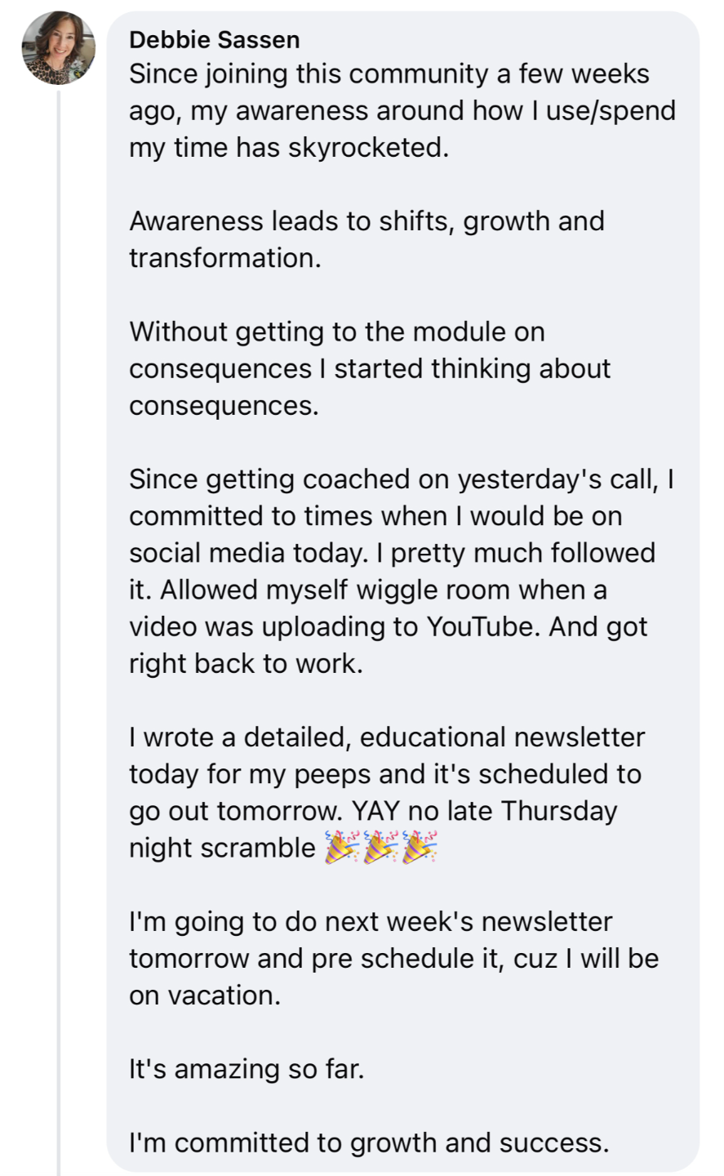This screenshot has height=1176, width=724.
Task: Click the "right back to work." text
Action: click(x=245, y=664)
